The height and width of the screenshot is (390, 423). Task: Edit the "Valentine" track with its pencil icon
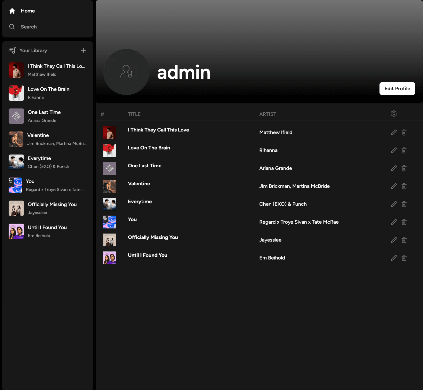394,186
